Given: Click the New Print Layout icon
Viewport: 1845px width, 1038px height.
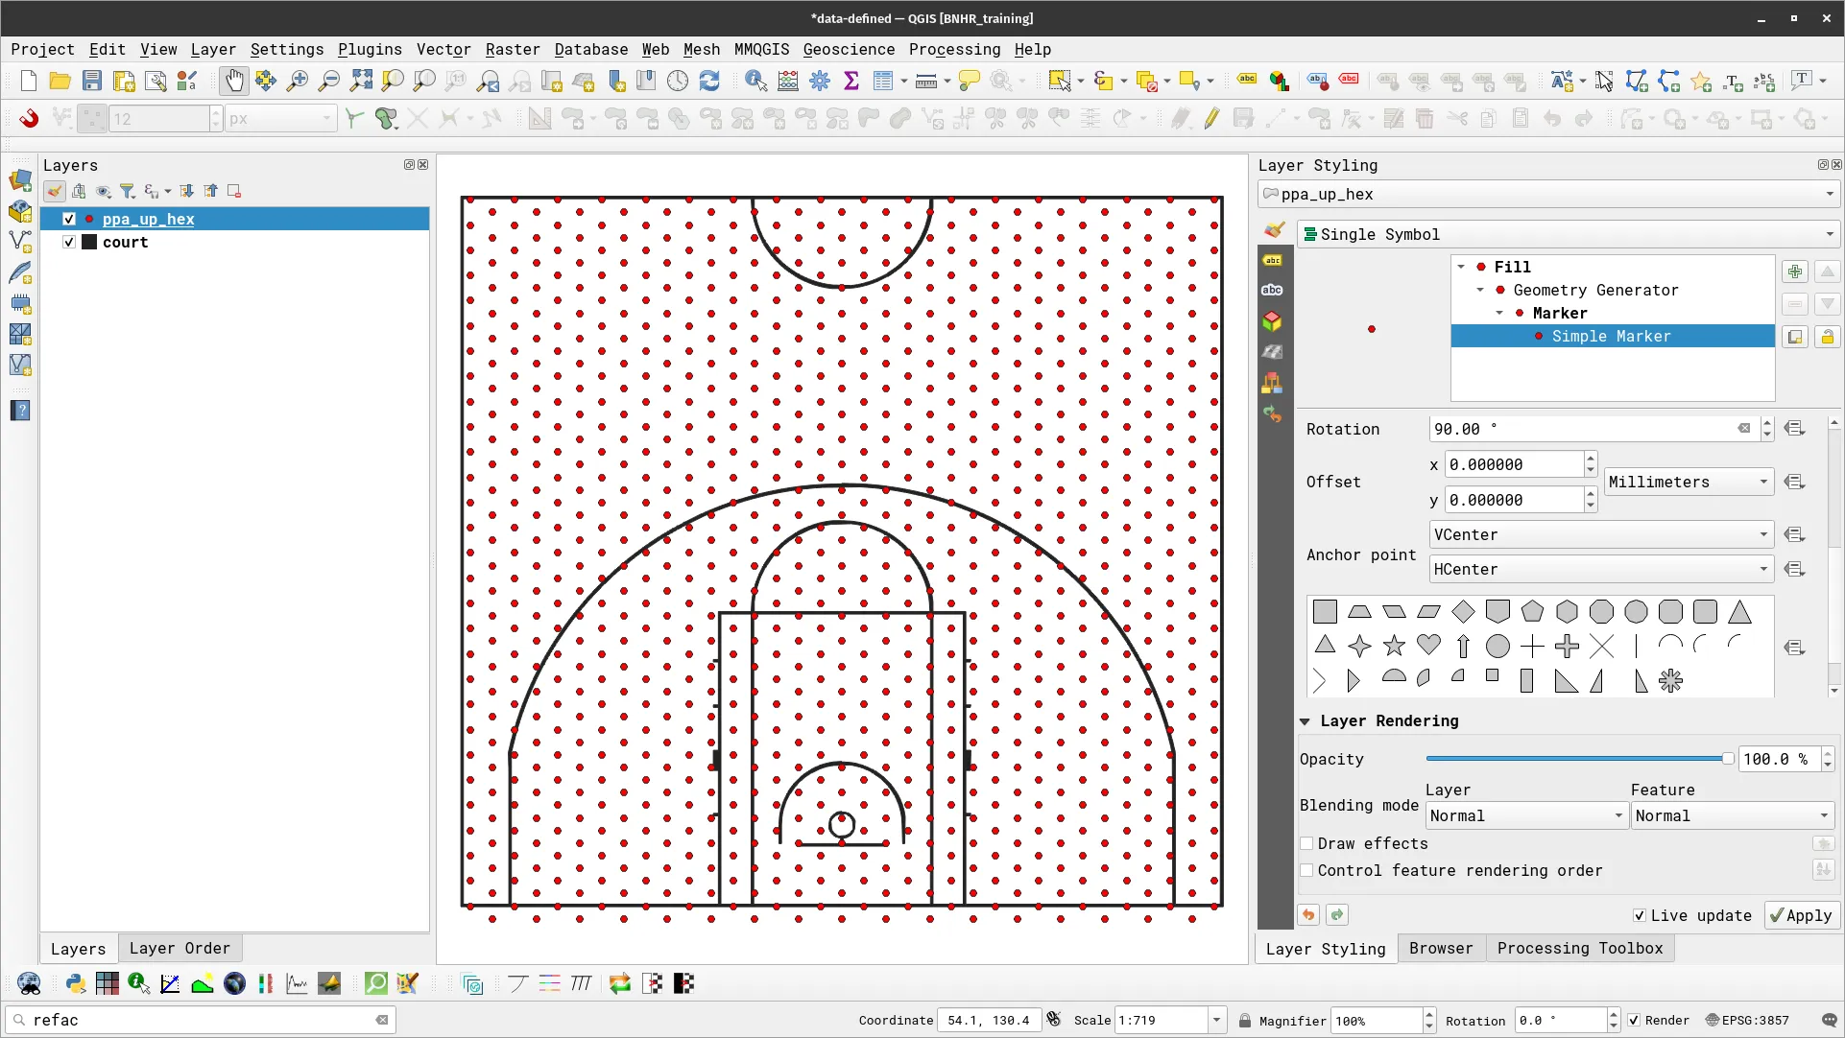Looking at the screenshot, I should pos(124,81).
